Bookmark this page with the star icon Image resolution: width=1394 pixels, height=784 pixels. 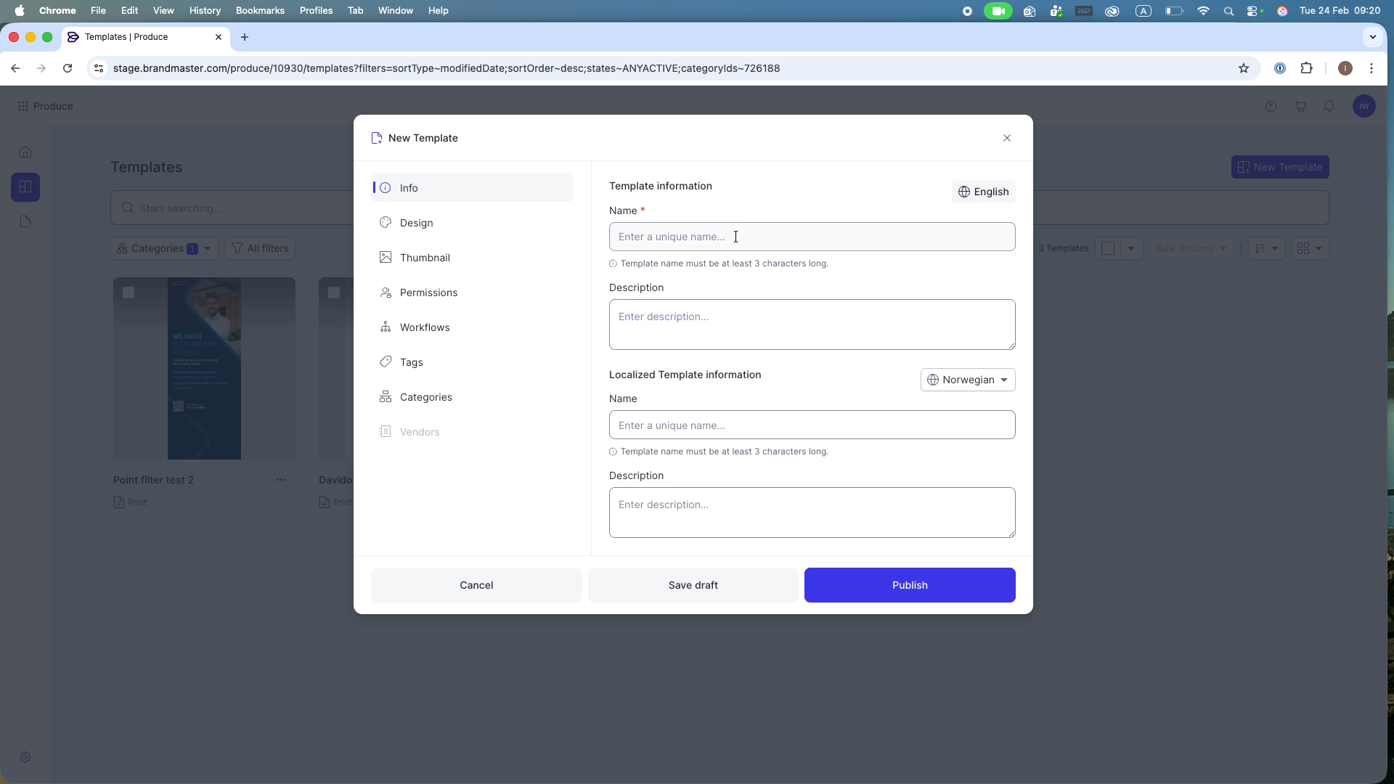(x=1244, y=68)
